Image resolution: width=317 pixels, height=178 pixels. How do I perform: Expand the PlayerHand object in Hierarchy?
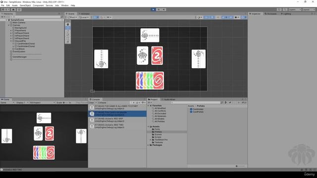coord(11,31)
